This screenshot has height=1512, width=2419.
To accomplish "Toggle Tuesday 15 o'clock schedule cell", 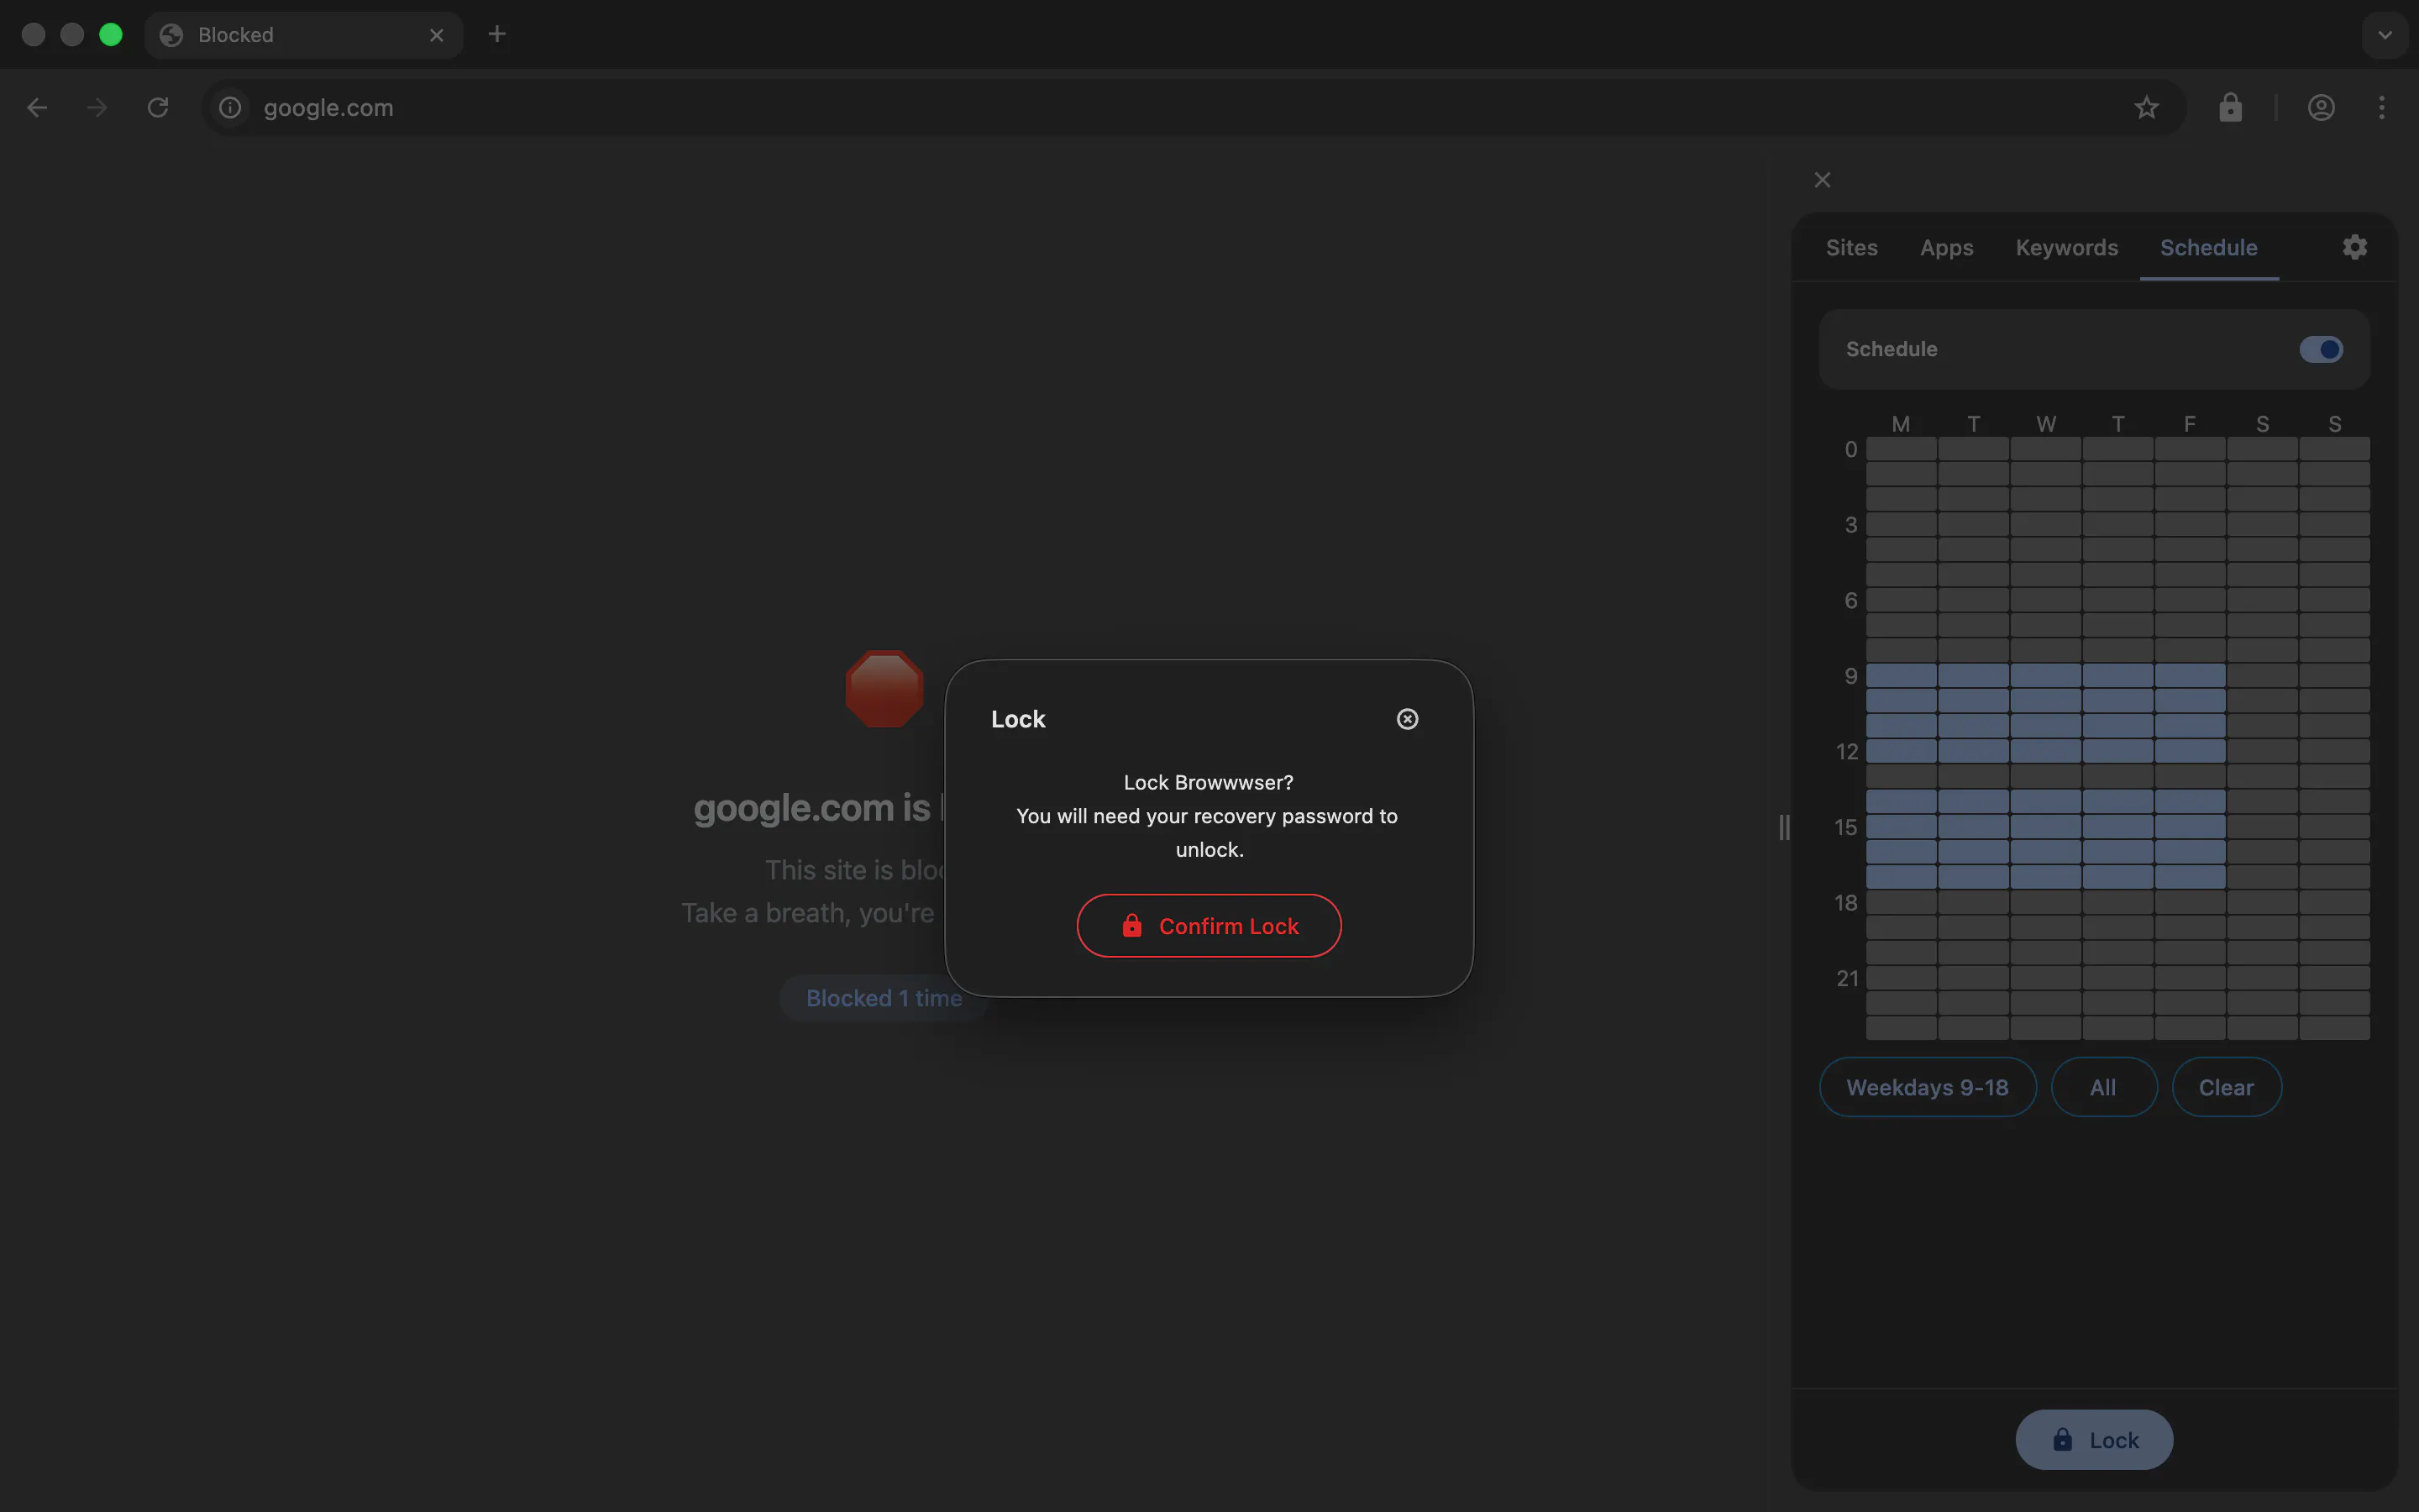I will (x=1973, y=827).
